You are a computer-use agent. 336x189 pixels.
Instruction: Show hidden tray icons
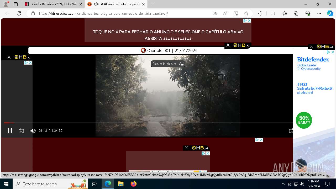(x=283, y=184)
